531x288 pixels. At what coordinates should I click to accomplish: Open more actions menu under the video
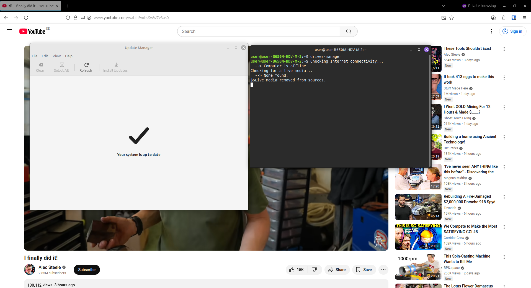(x=383, y=270)
